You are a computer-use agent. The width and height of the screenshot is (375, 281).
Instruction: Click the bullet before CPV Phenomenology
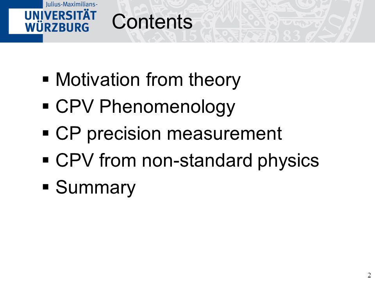pos(46,106)
